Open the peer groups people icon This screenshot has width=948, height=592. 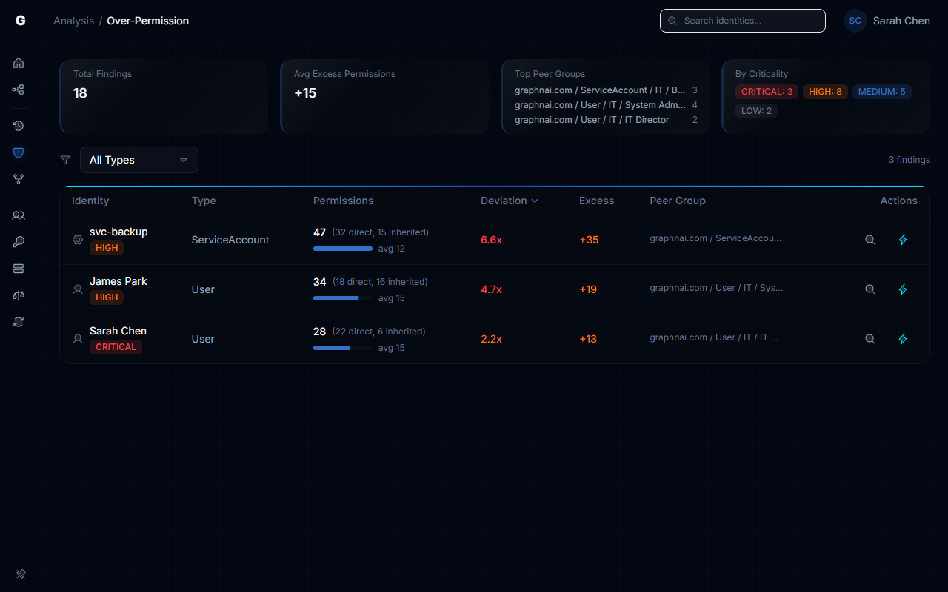pos(19,215)
